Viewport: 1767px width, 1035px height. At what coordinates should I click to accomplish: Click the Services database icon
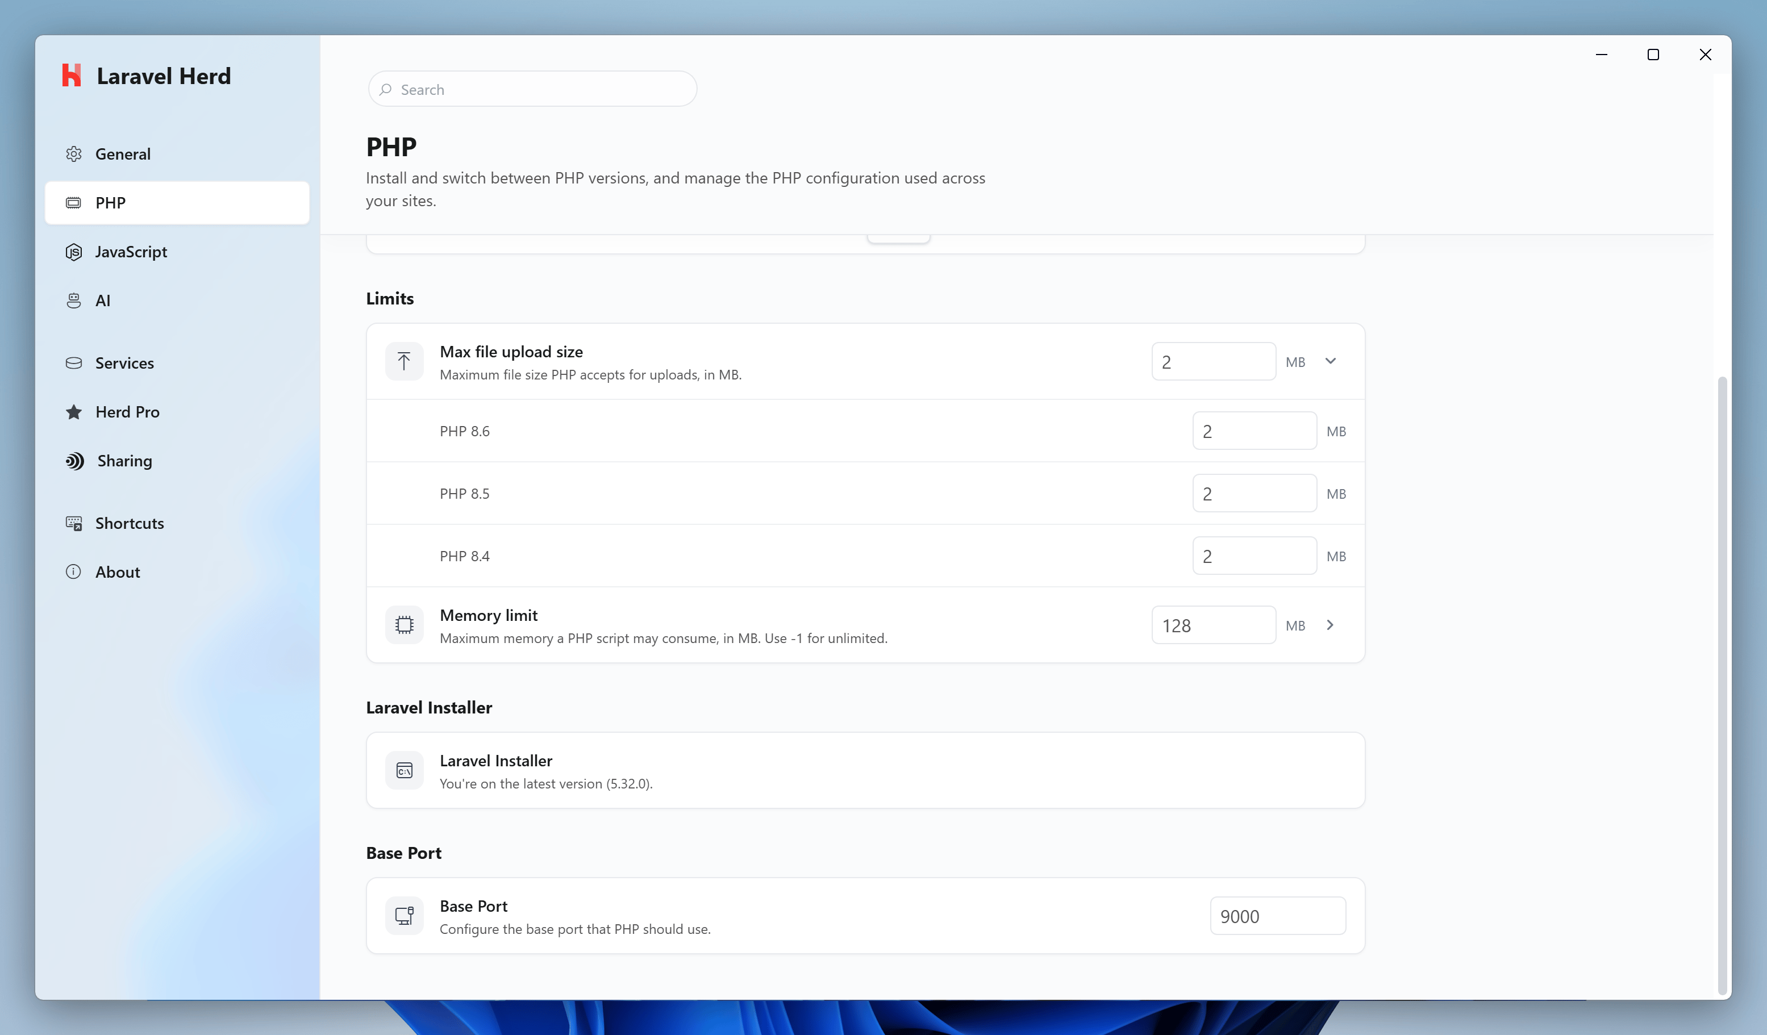pyautogui.click(x=74, y=363)
